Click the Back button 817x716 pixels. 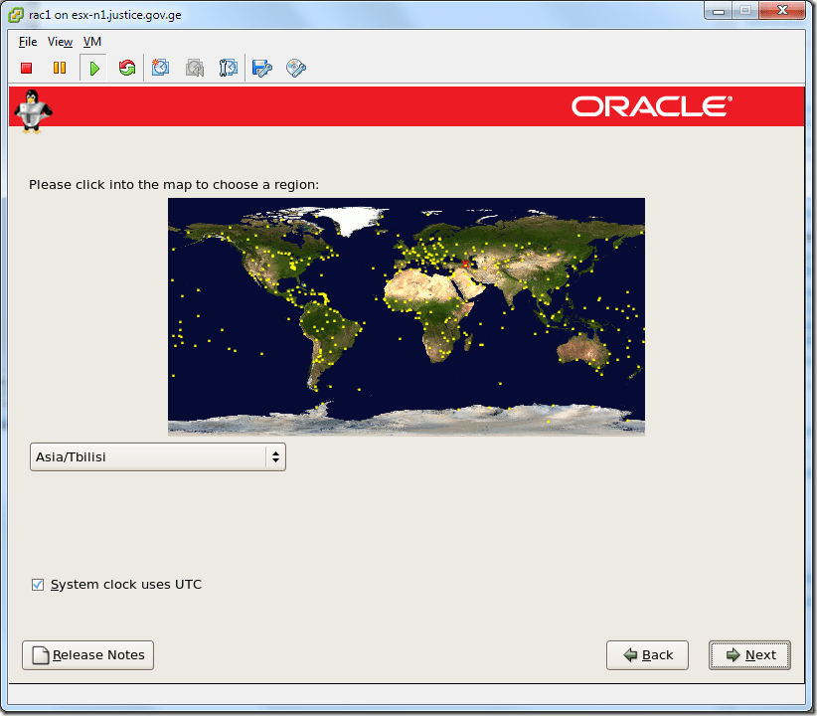647,655
